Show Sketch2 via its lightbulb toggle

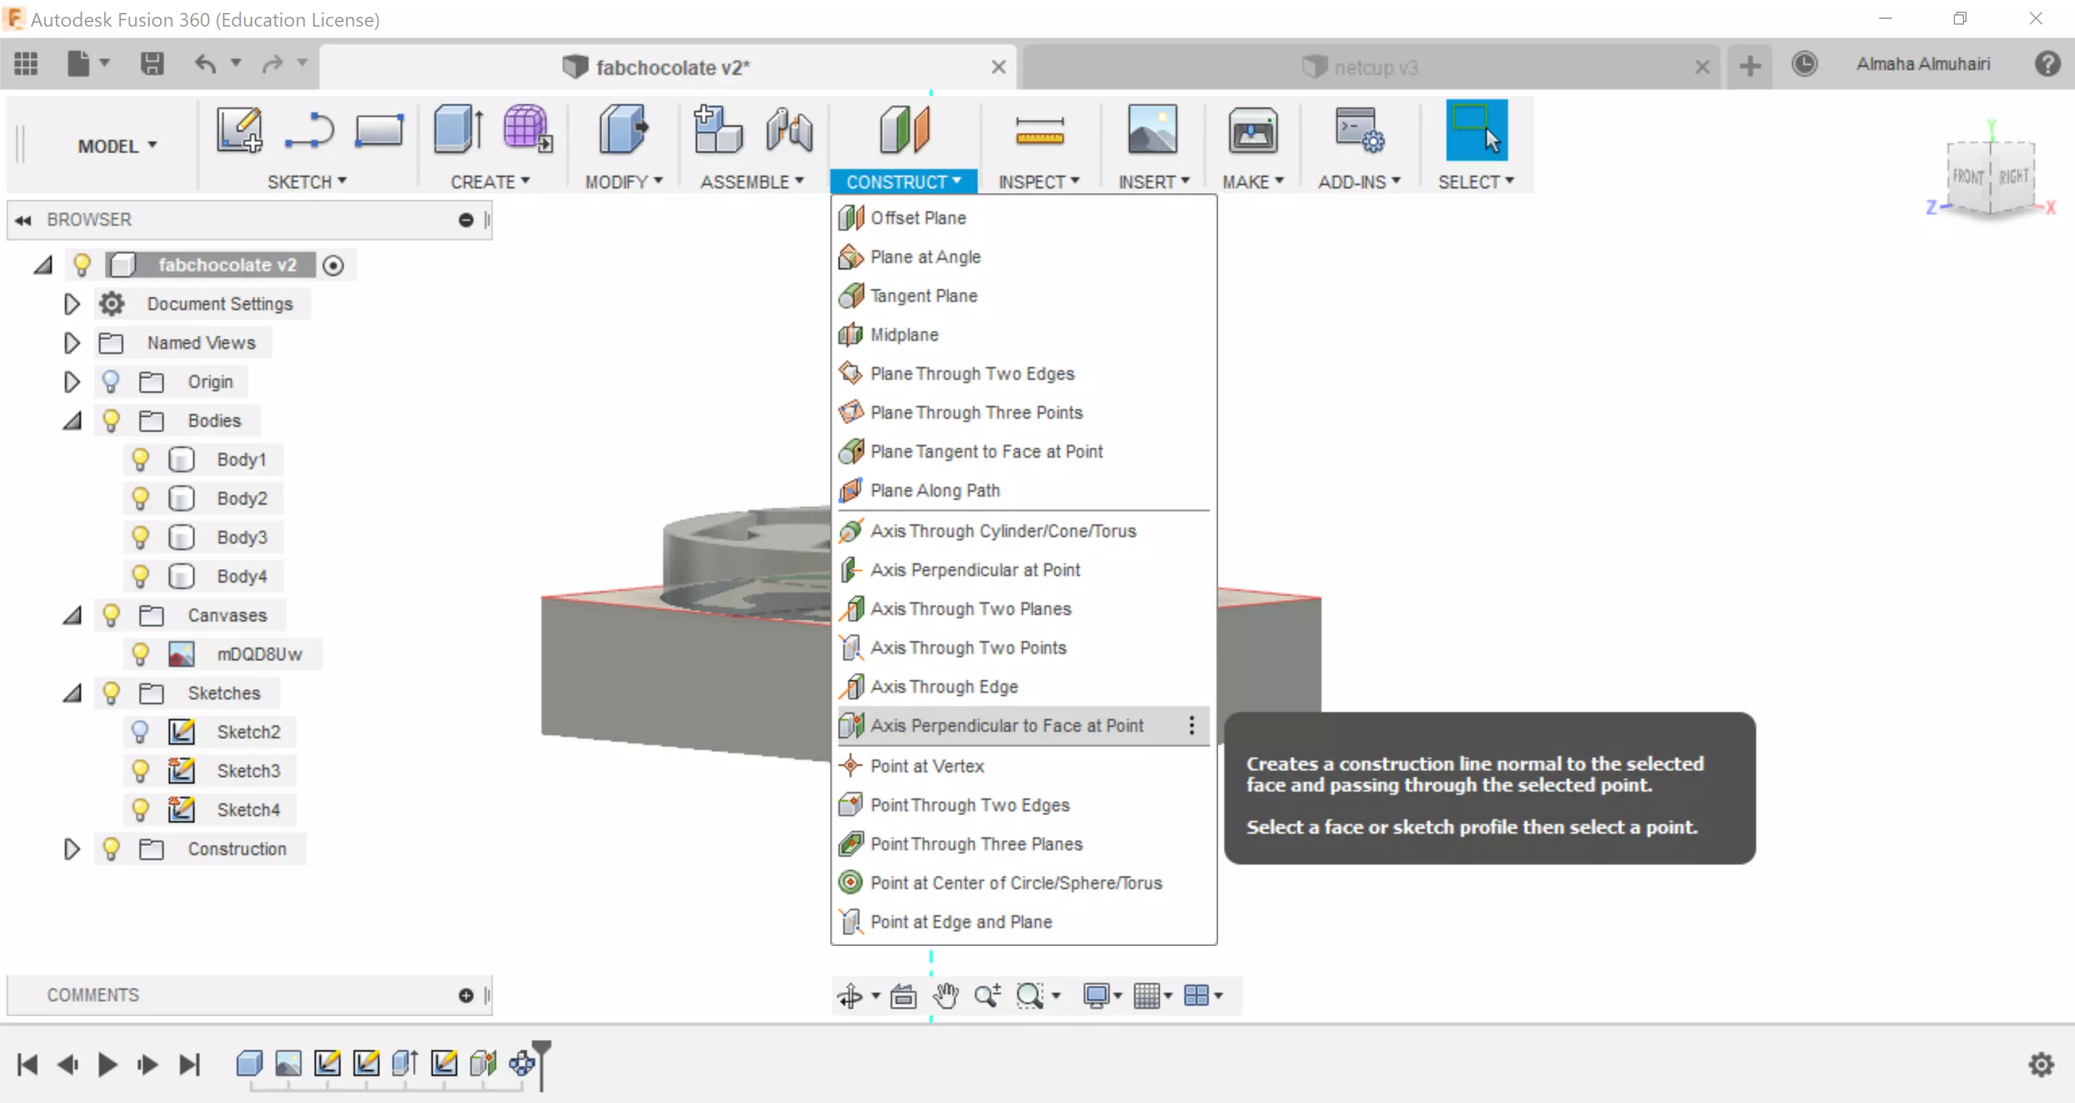(140, 732)
